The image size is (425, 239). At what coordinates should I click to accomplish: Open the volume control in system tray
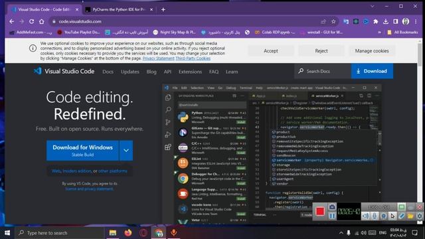click(x=364, y=233)
